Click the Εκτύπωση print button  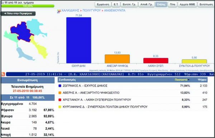[x=206, y=4]
